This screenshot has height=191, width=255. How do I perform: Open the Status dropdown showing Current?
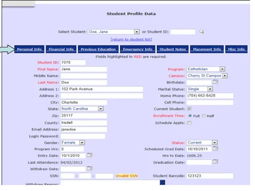(202, 143)
